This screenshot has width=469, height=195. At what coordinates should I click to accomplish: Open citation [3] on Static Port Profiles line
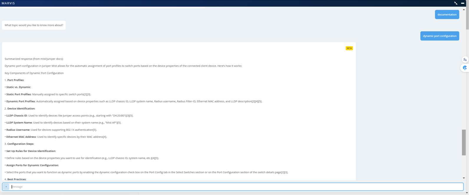pos(89,94)
